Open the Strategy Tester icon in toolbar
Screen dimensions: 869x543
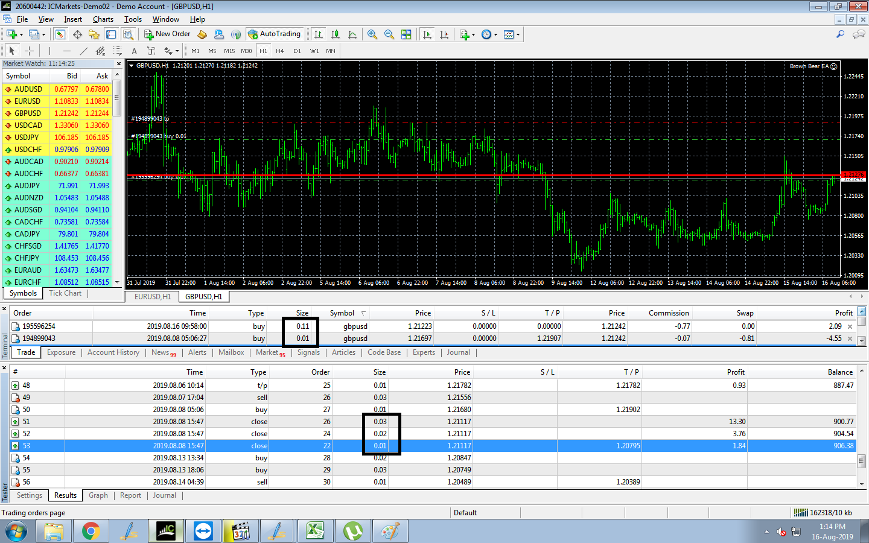pos(128,34)
